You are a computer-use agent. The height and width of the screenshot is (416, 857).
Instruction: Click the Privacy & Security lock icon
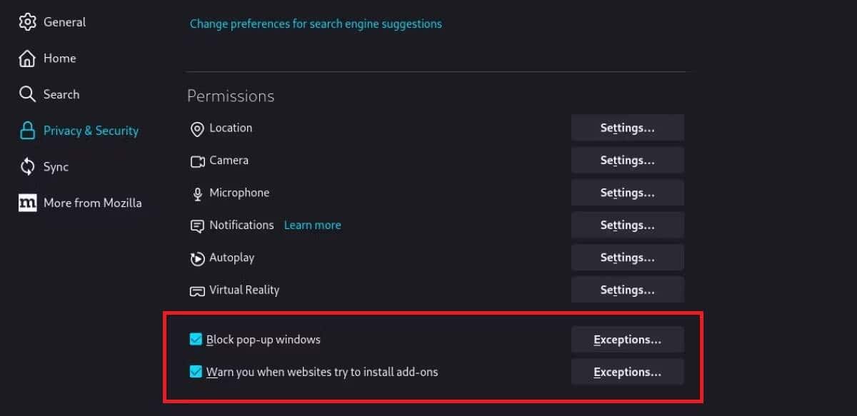point(27,130)
